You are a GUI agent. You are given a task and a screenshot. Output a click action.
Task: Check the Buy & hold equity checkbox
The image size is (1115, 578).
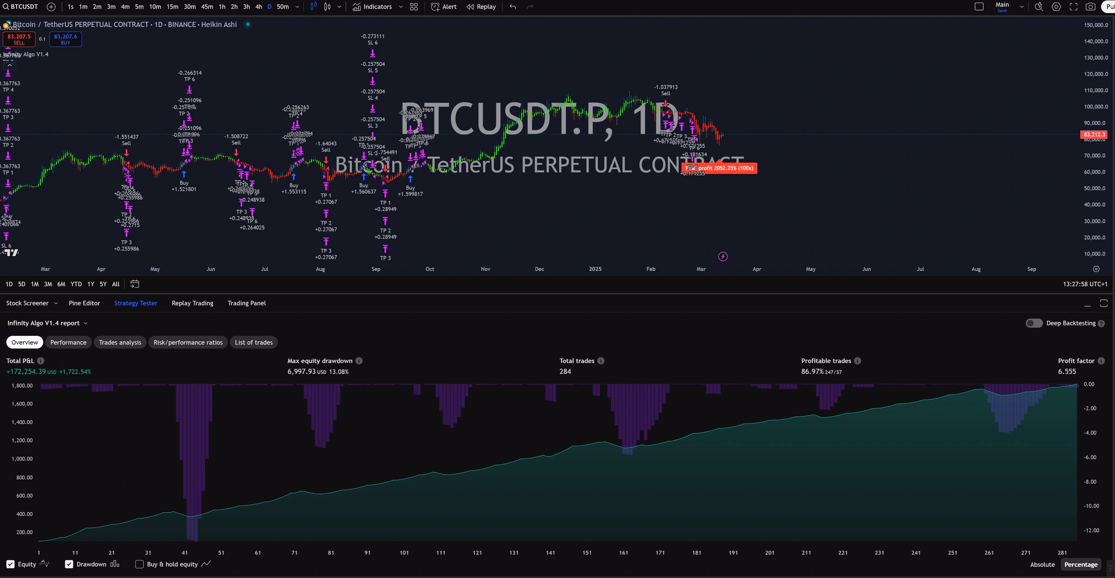(139, 564)
